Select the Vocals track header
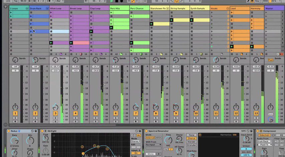This screenshot has width=285, height=157. pyautogui.click(x=218, y=8)
